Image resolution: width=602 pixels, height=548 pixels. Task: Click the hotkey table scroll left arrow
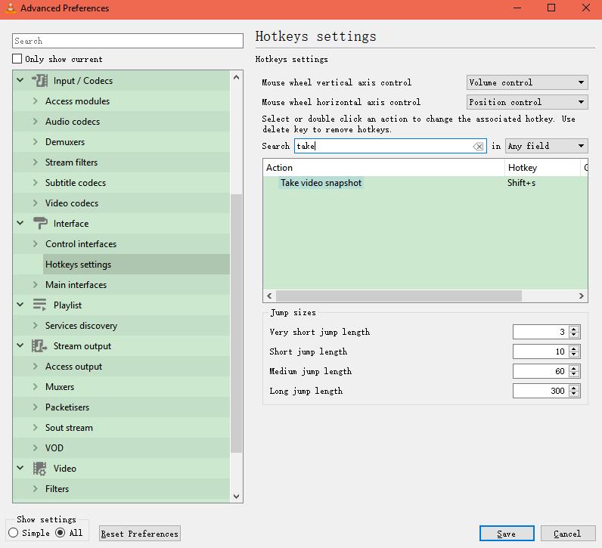269,296
